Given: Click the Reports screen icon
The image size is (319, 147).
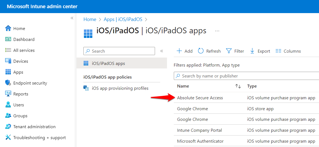Looking at the screenshot, I should [x=8, y=94].
